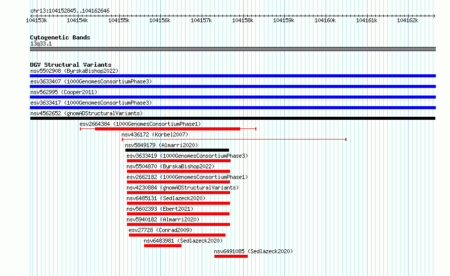This screenshot has height=276, width=450.
Task: Select the black bar under nsv5849179
Action: [x=177, y=150]
